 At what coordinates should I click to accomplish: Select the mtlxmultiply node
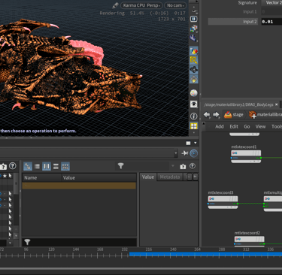click(x=273, y=199)
